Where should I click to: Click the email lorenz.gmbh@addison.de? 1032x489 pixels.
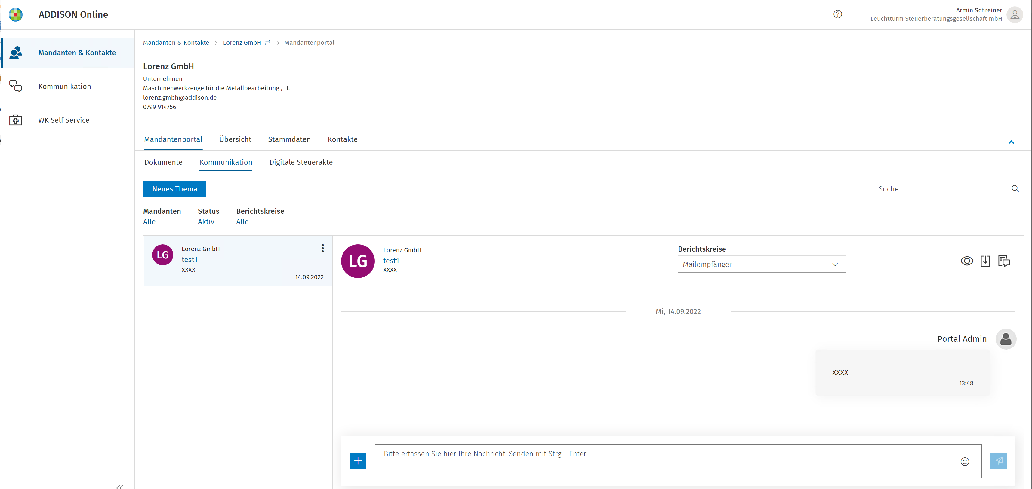tap(180, 98)
